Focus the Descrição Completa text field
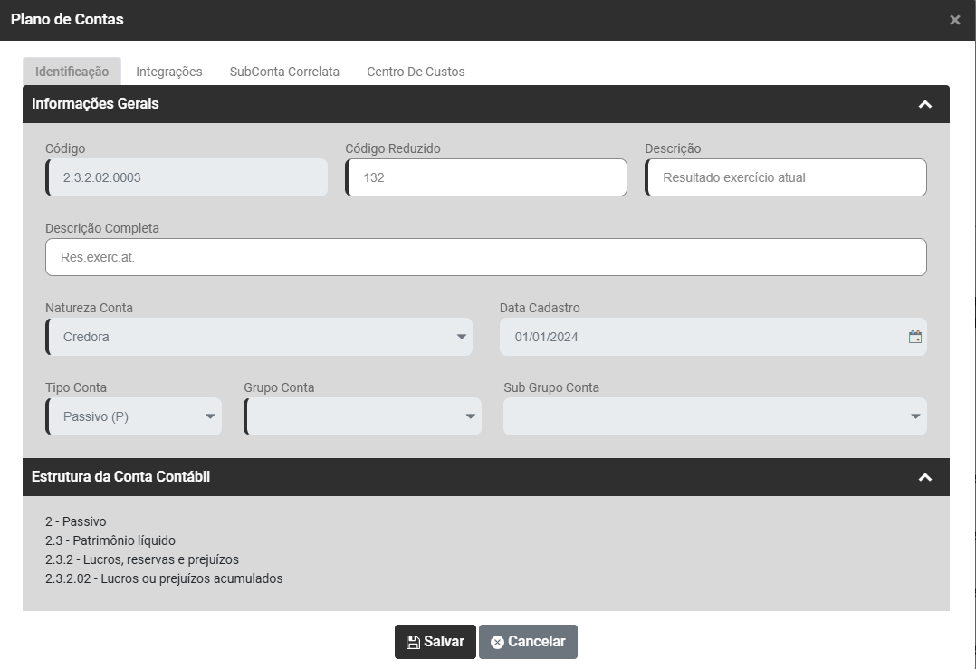The height and width of the screenshot is (669, 976). point(486,257)
